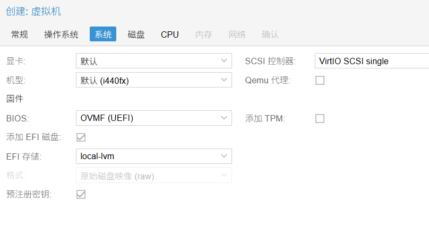
Task: Click the 确认 confirm tab
Action: click(270, 34)
